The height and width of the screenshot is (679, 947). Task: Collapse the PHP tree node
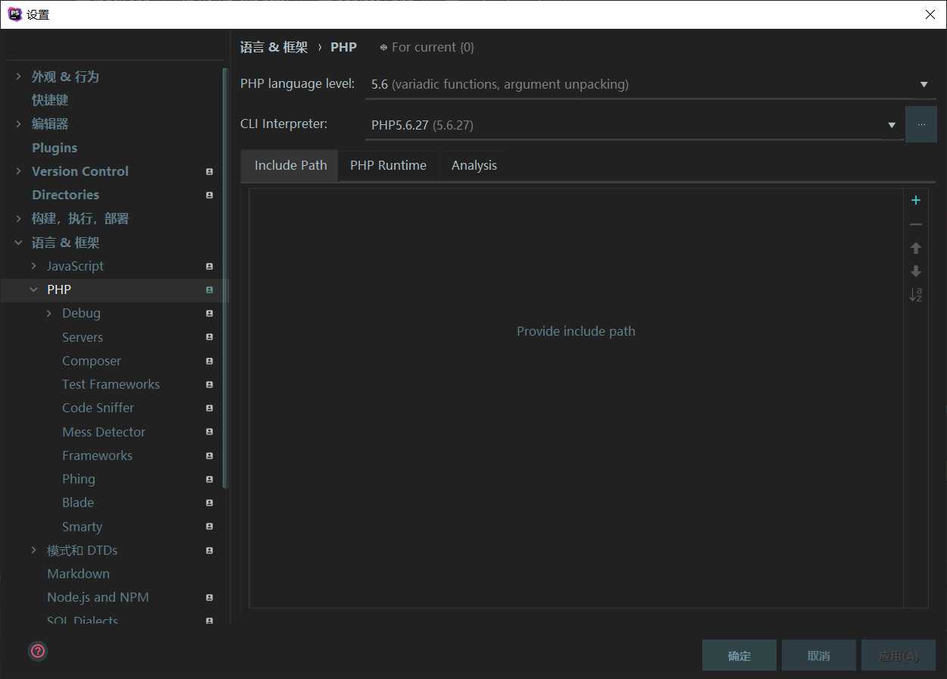[x=33, y=289]
